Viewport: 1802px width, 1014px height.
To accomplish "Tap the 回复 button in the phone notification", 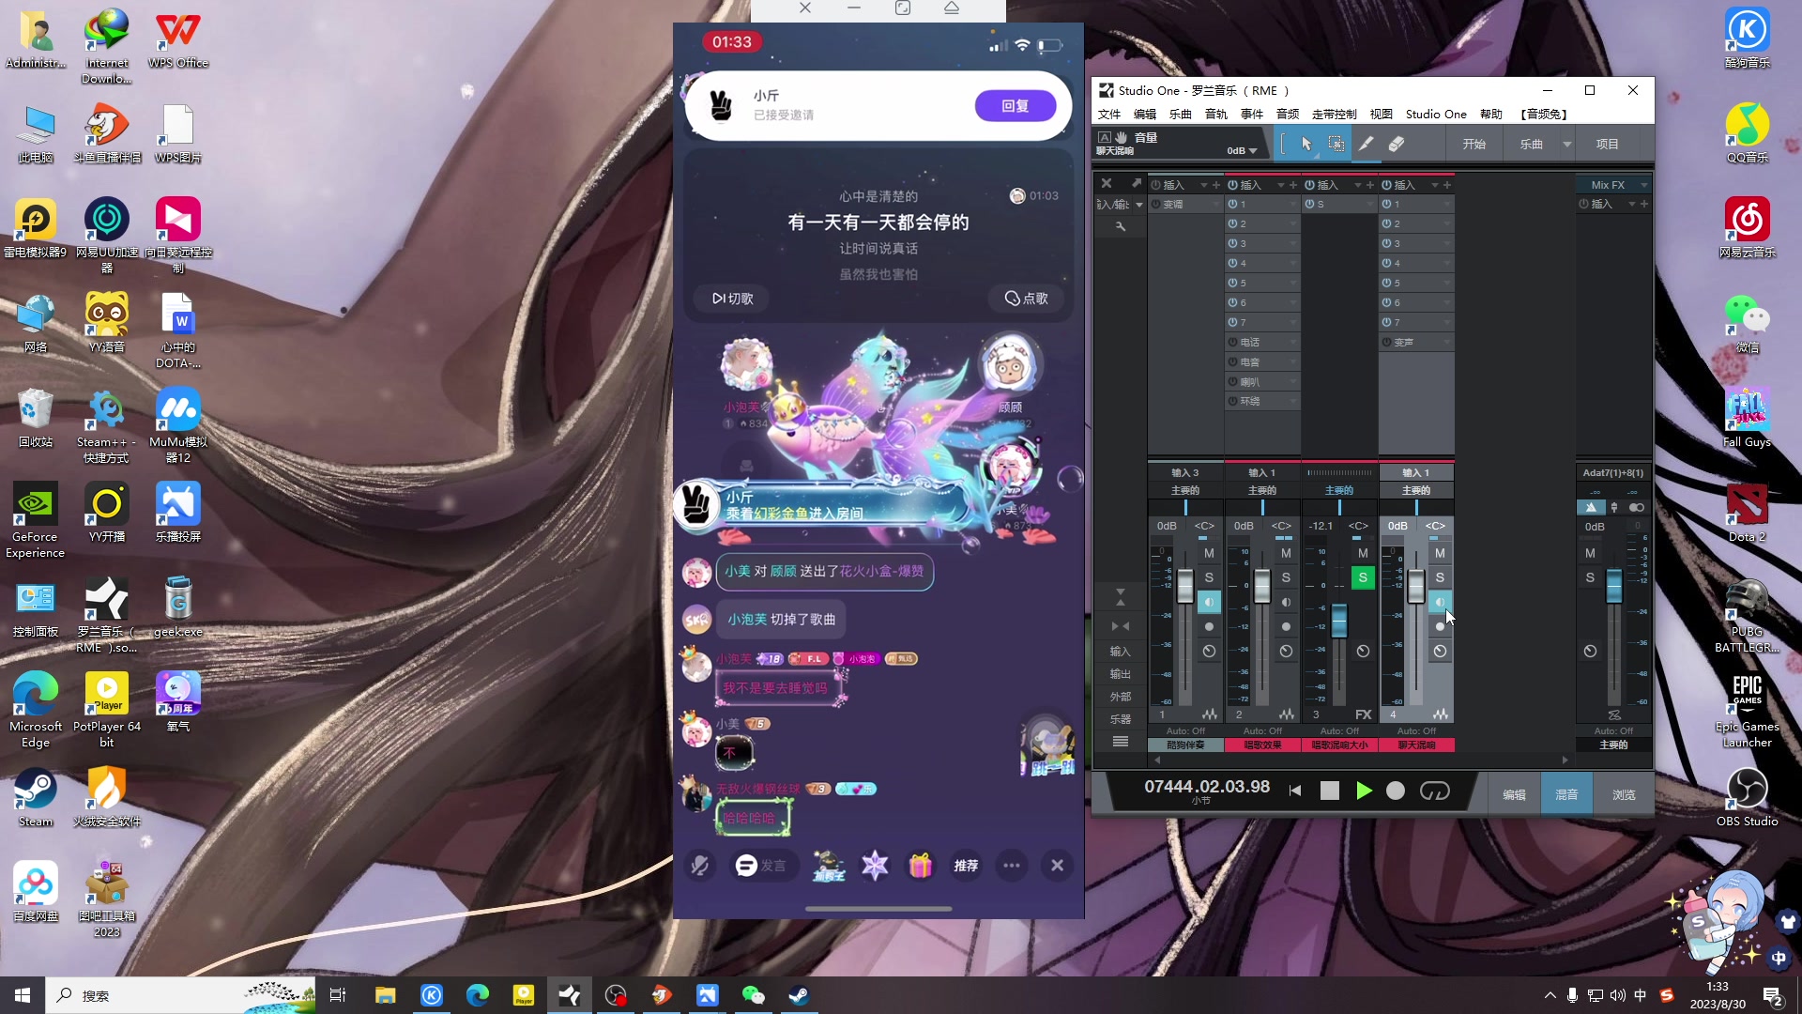I will pos(1016,106).
